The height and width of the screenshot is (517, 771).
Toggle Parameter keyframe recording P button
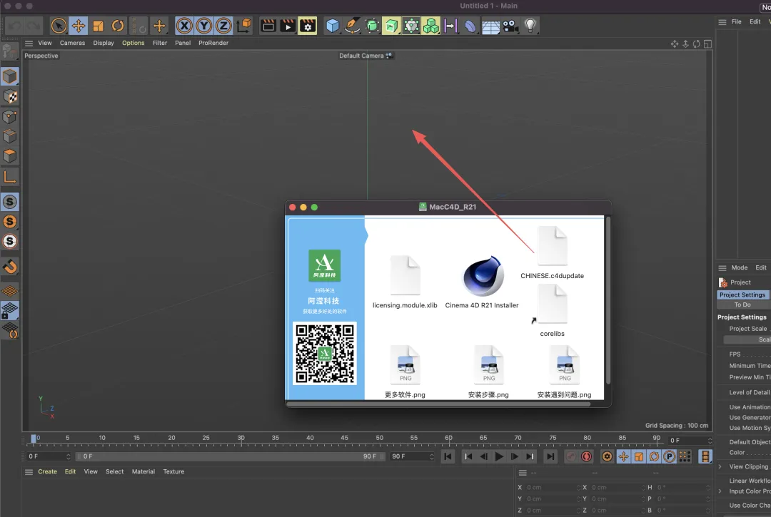(x=669, y=456)
